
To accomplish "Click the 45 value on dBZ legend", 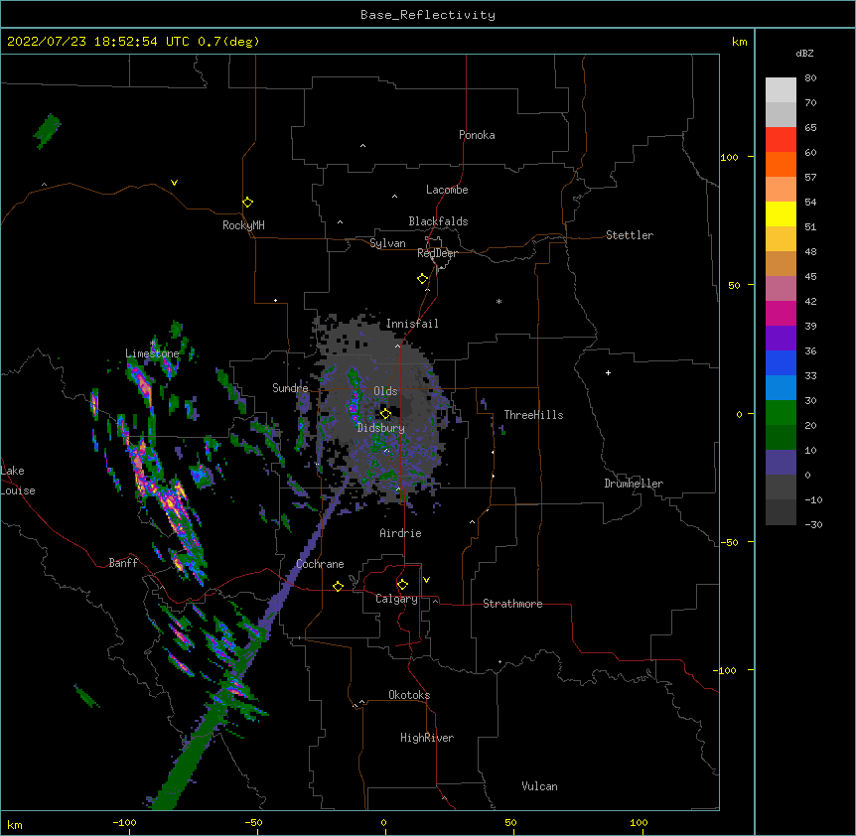I will [x=810, y=277].
